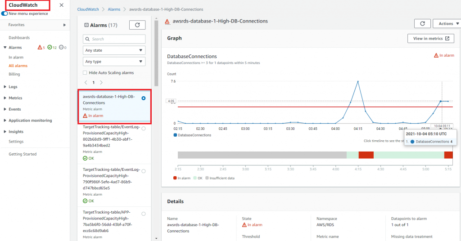Click DatabaseConnections legend color swatch
Viewport: 461px width, 241px height.
tap(175, 135)
